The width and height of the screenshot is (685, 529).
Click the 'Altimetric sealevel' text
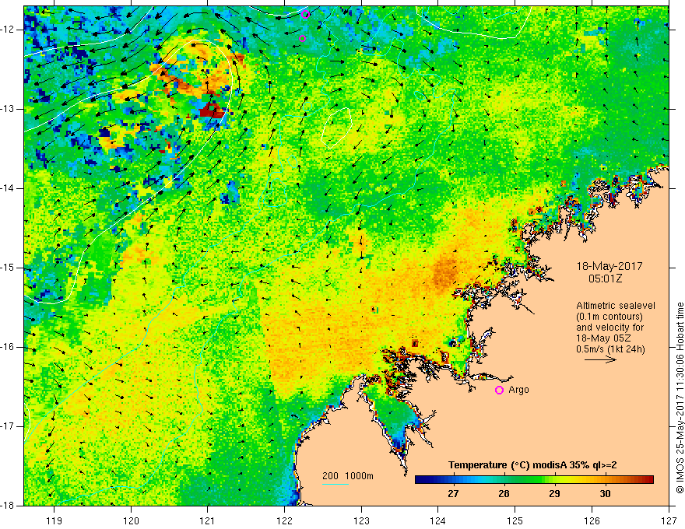pos(616,306)
